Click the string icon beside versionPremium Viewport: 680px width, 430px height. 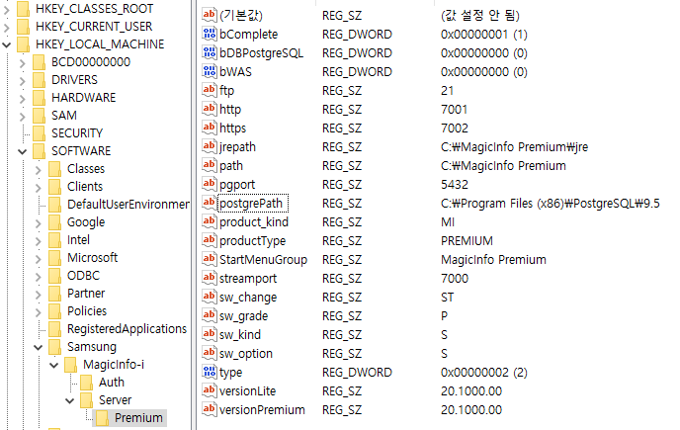[209, 409]
